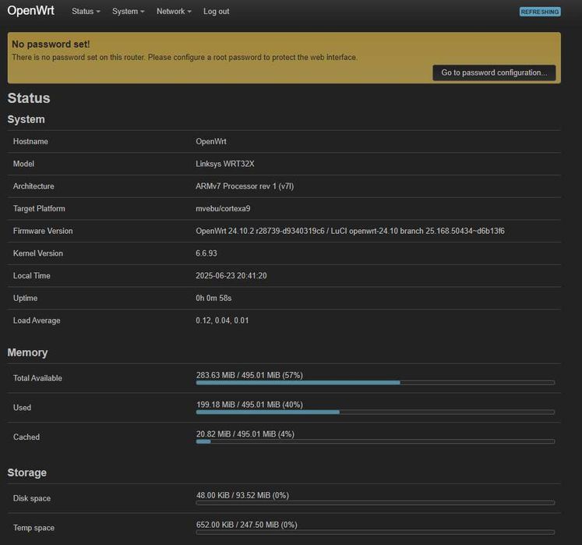Click the OpenWrt brand logo
This screenshot has width=582, height=545.
[31, 11]
